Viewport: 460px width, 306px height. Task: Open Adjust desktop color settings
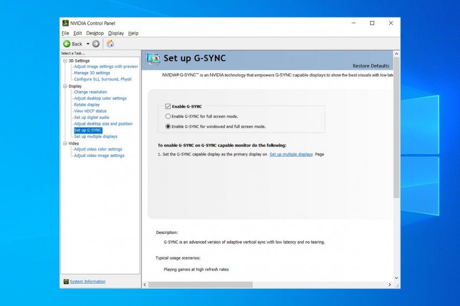pos(100,99)
